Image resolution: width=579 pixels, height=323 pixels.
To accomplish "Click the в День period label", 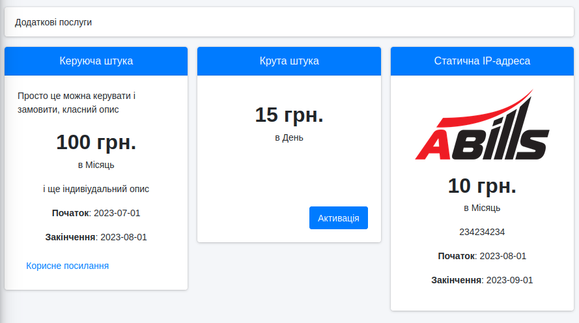I will click(289, 137).
